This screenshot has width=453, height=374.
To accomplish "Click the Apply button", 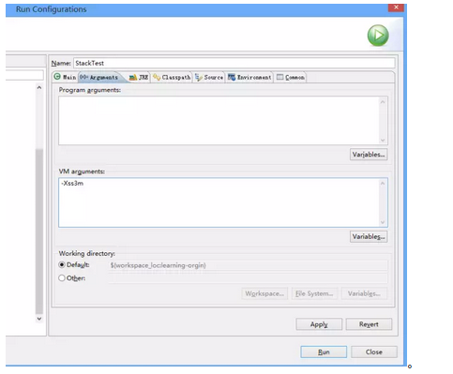I will (319, 324).
